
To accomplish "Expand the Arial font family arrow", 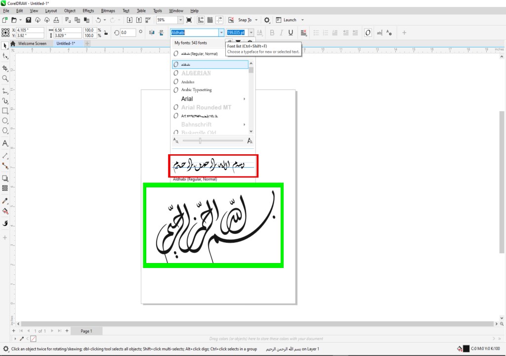I will 244,99.
